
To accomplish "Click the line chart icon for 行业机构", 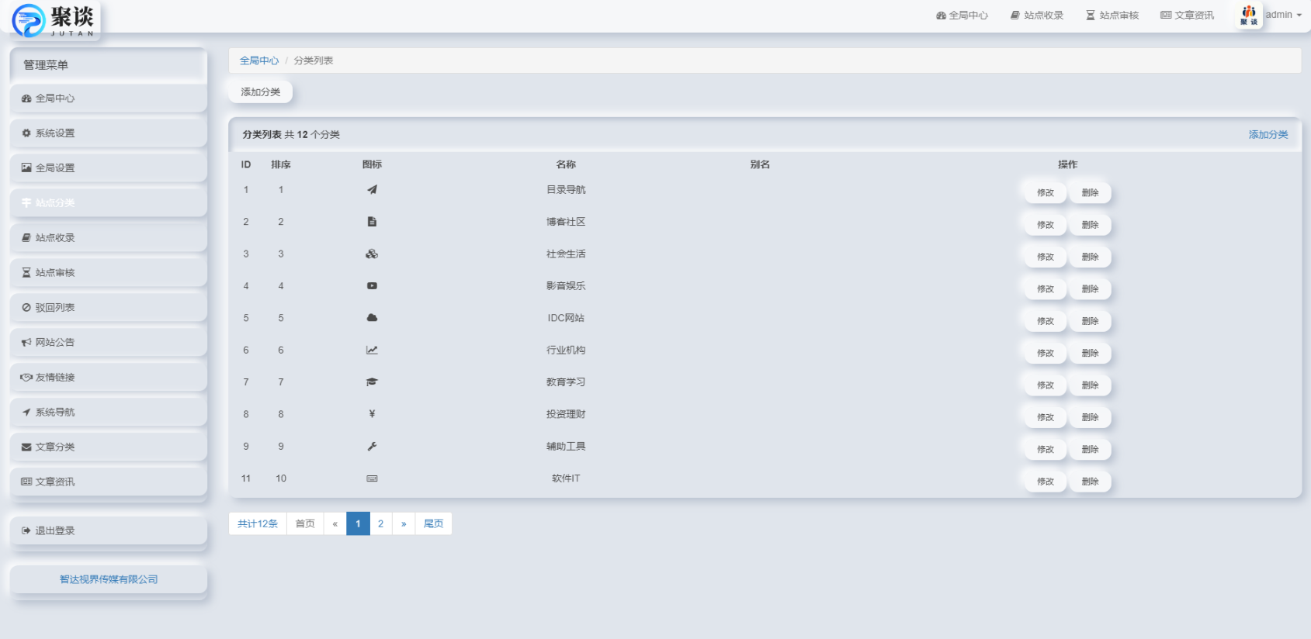I will tap(372, 350).
